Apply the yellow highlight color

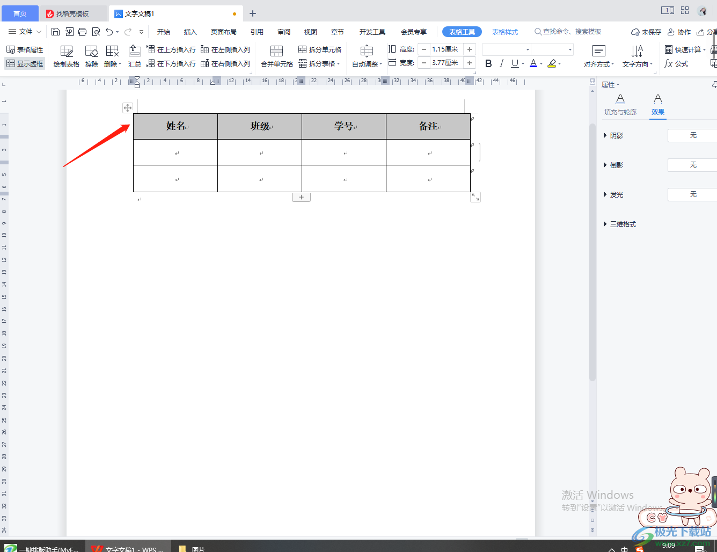point(552,63)
